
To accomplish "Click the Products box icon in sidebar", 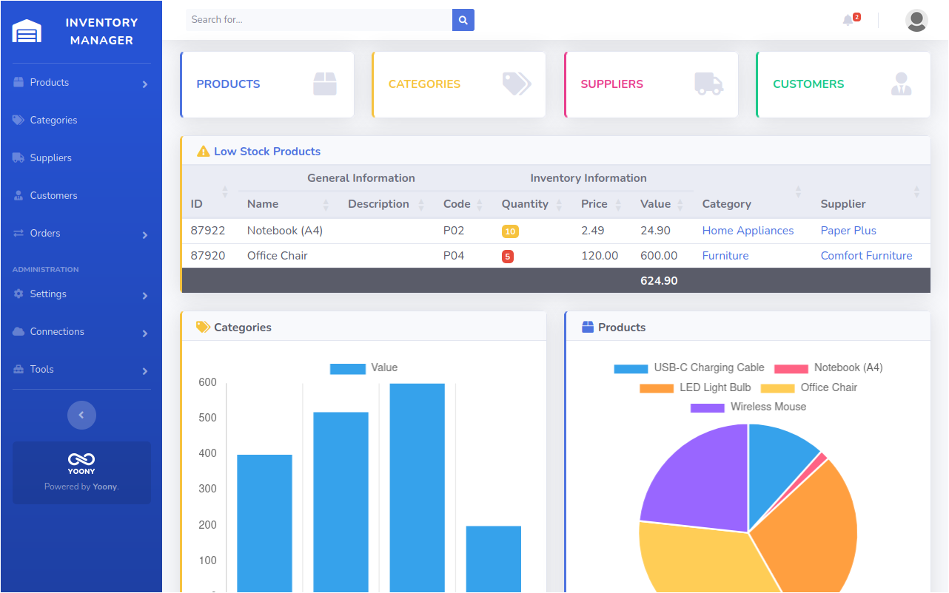I will click(19, 82).
